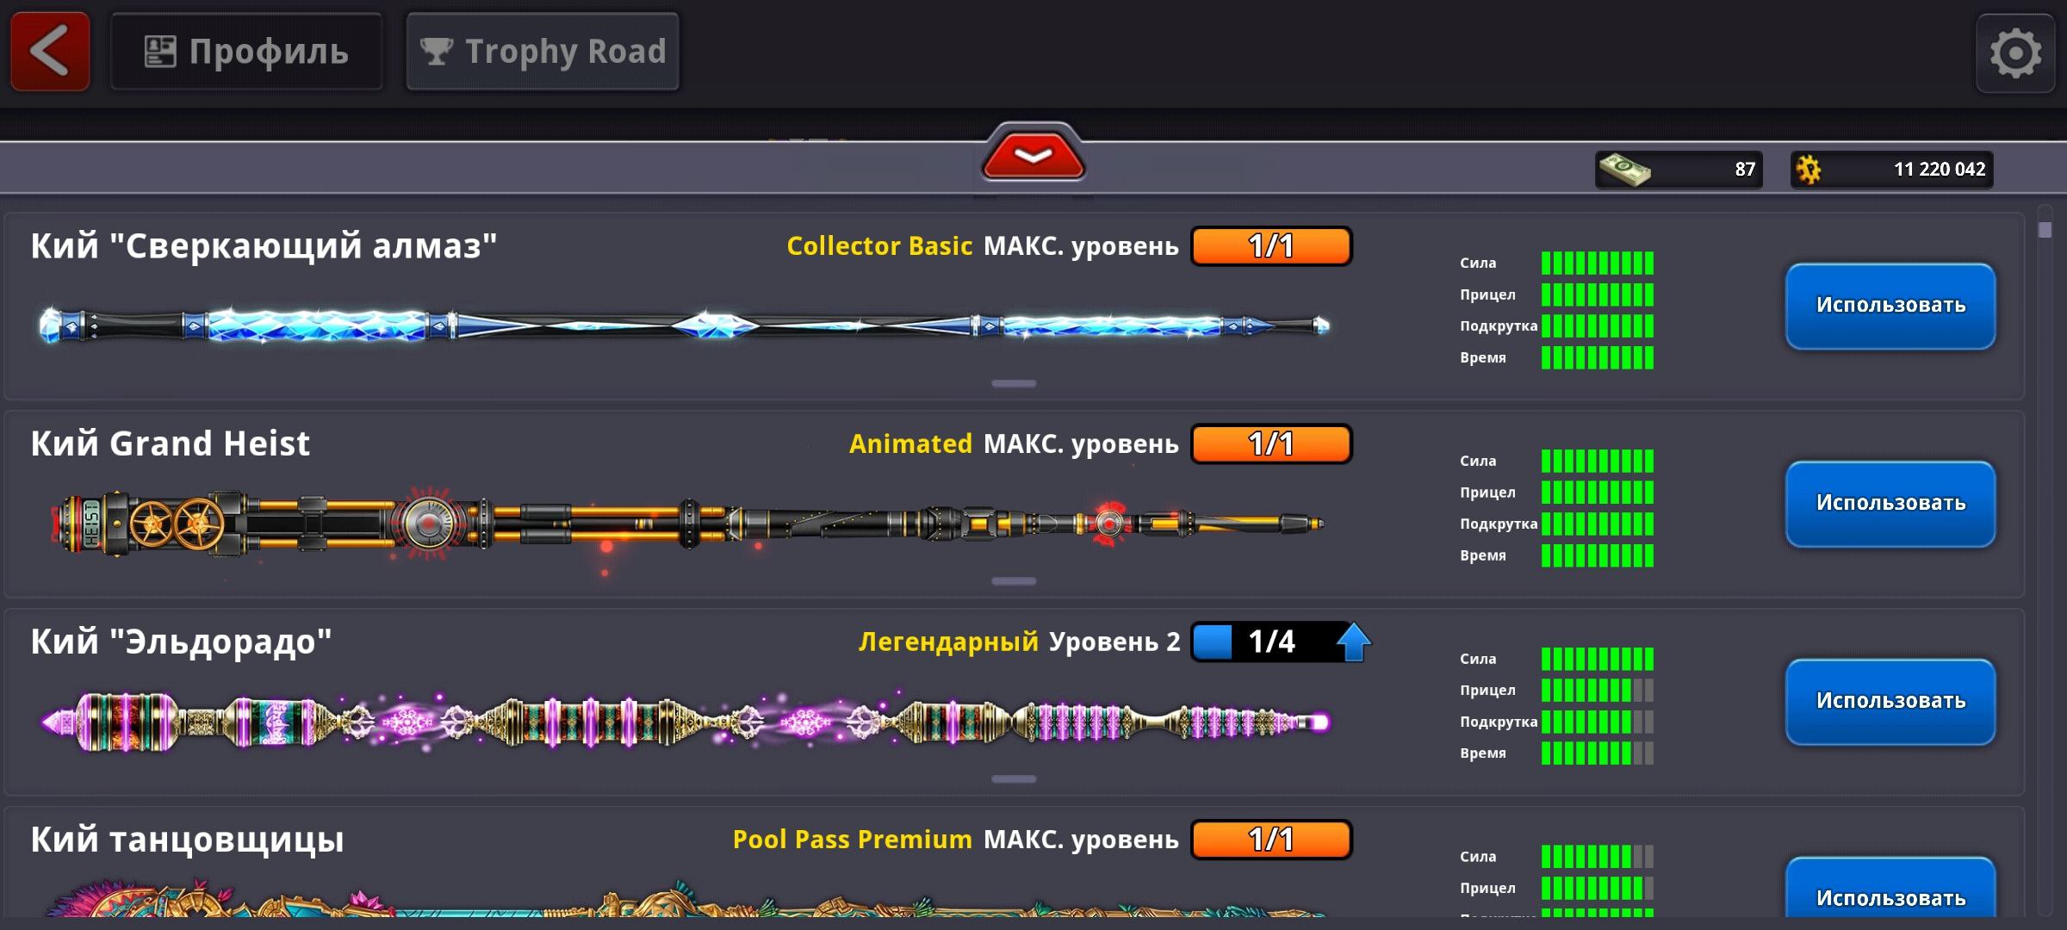This screenshot has width=2067, height=930.
Task: Select the Эльдорадо cue image
Action: [686, 721]
